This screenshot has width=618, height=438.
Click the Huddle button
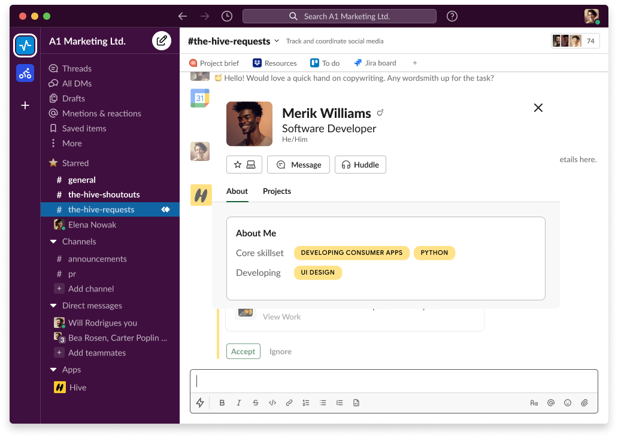[360, 165]
